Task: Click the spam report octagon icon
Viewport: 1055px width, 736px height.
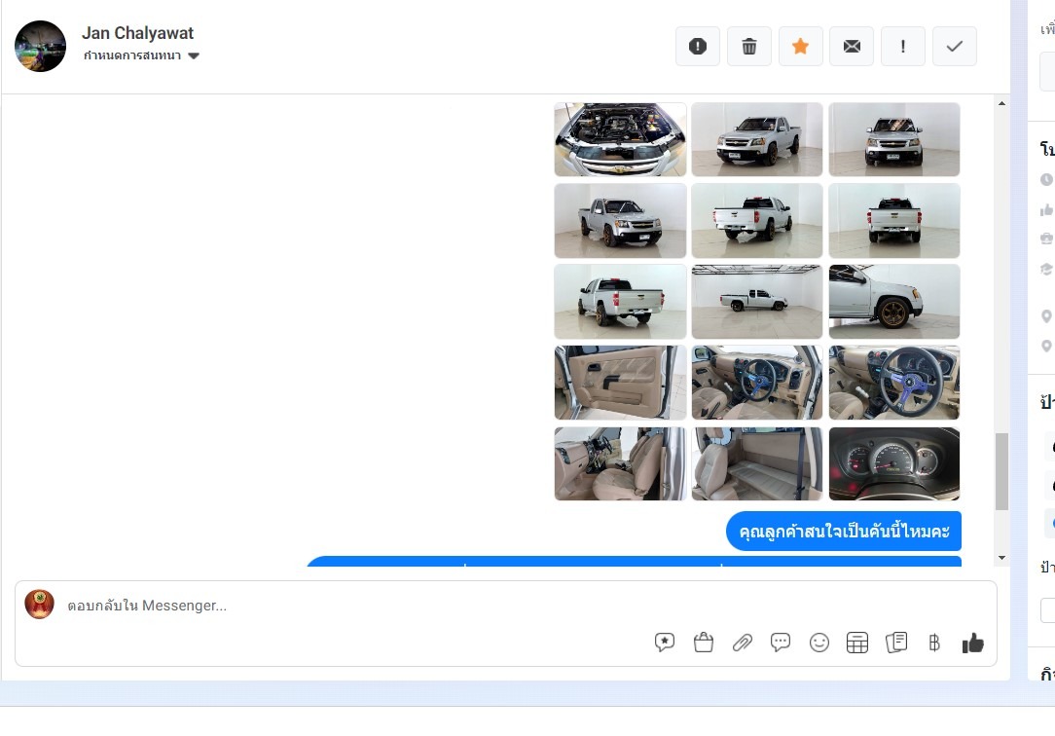Action: pyautogui.click(x=698, y=47)
